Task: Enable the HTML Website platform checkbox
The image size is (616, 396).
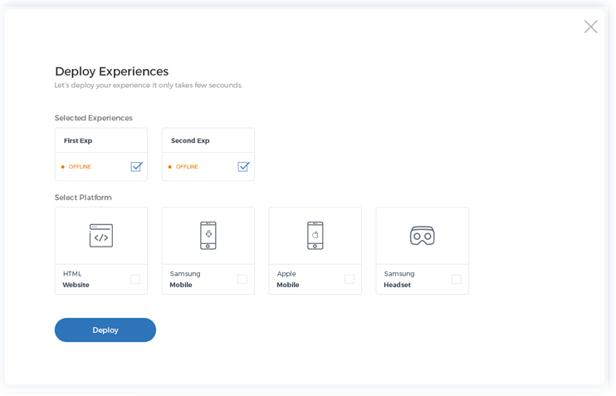Action: [x=135, y=279]
